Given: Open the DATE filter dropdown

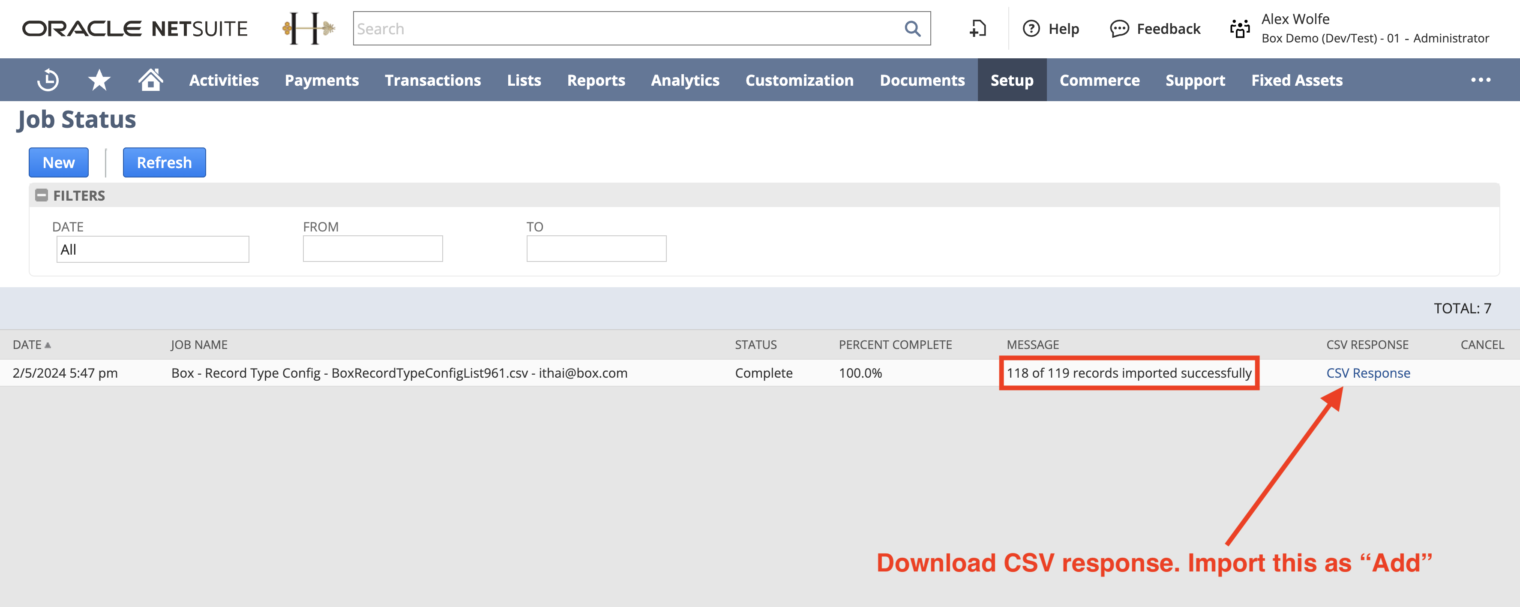Looking at the screenshot, I should click(152, 249).
